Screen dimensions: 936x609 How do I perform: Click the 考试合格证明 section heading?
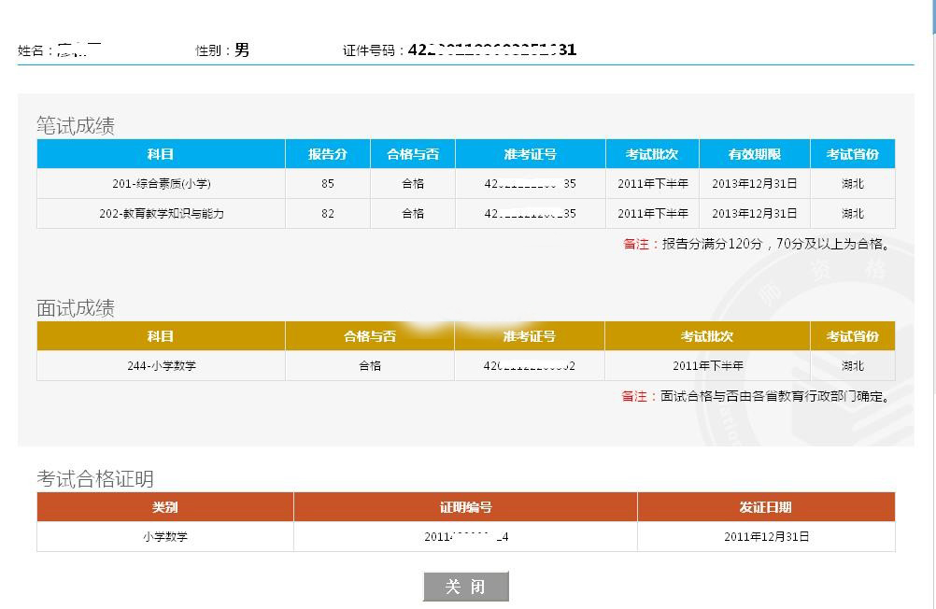(95, 479)
